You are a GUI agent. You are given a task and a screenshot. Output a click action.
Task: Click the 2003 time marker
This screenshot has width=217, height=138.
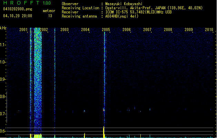click(x=65, y=30)
